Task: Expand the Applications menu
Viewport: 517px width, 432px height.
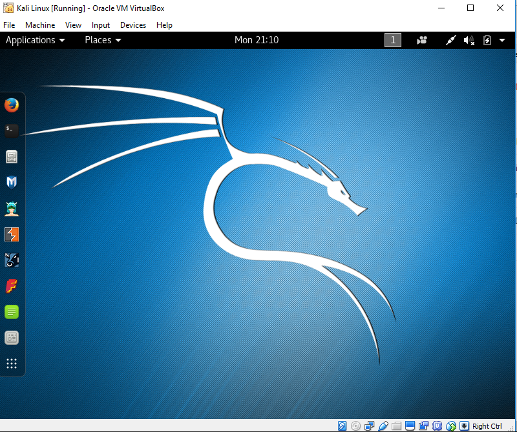Action: 36,40
